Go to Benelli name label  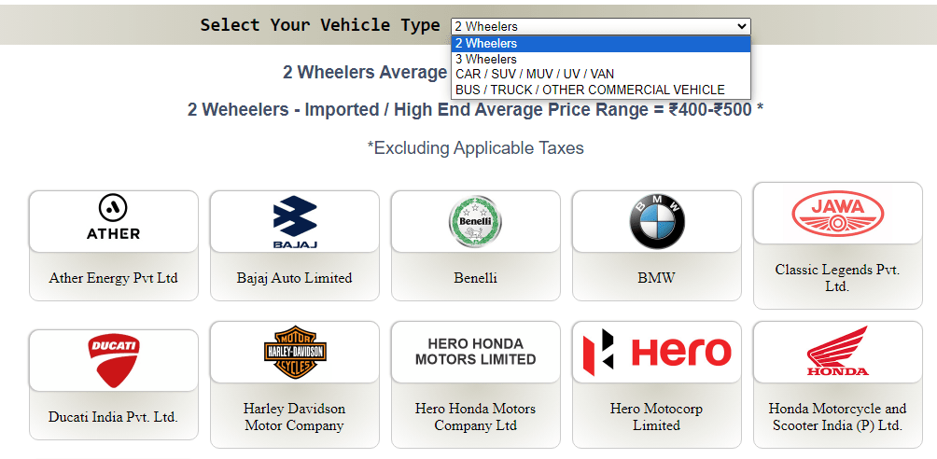476,278
